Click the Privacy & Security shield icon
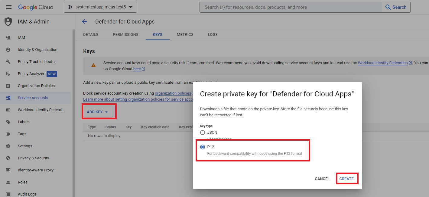This screenshot has width=429, height=197. (8, 158)
